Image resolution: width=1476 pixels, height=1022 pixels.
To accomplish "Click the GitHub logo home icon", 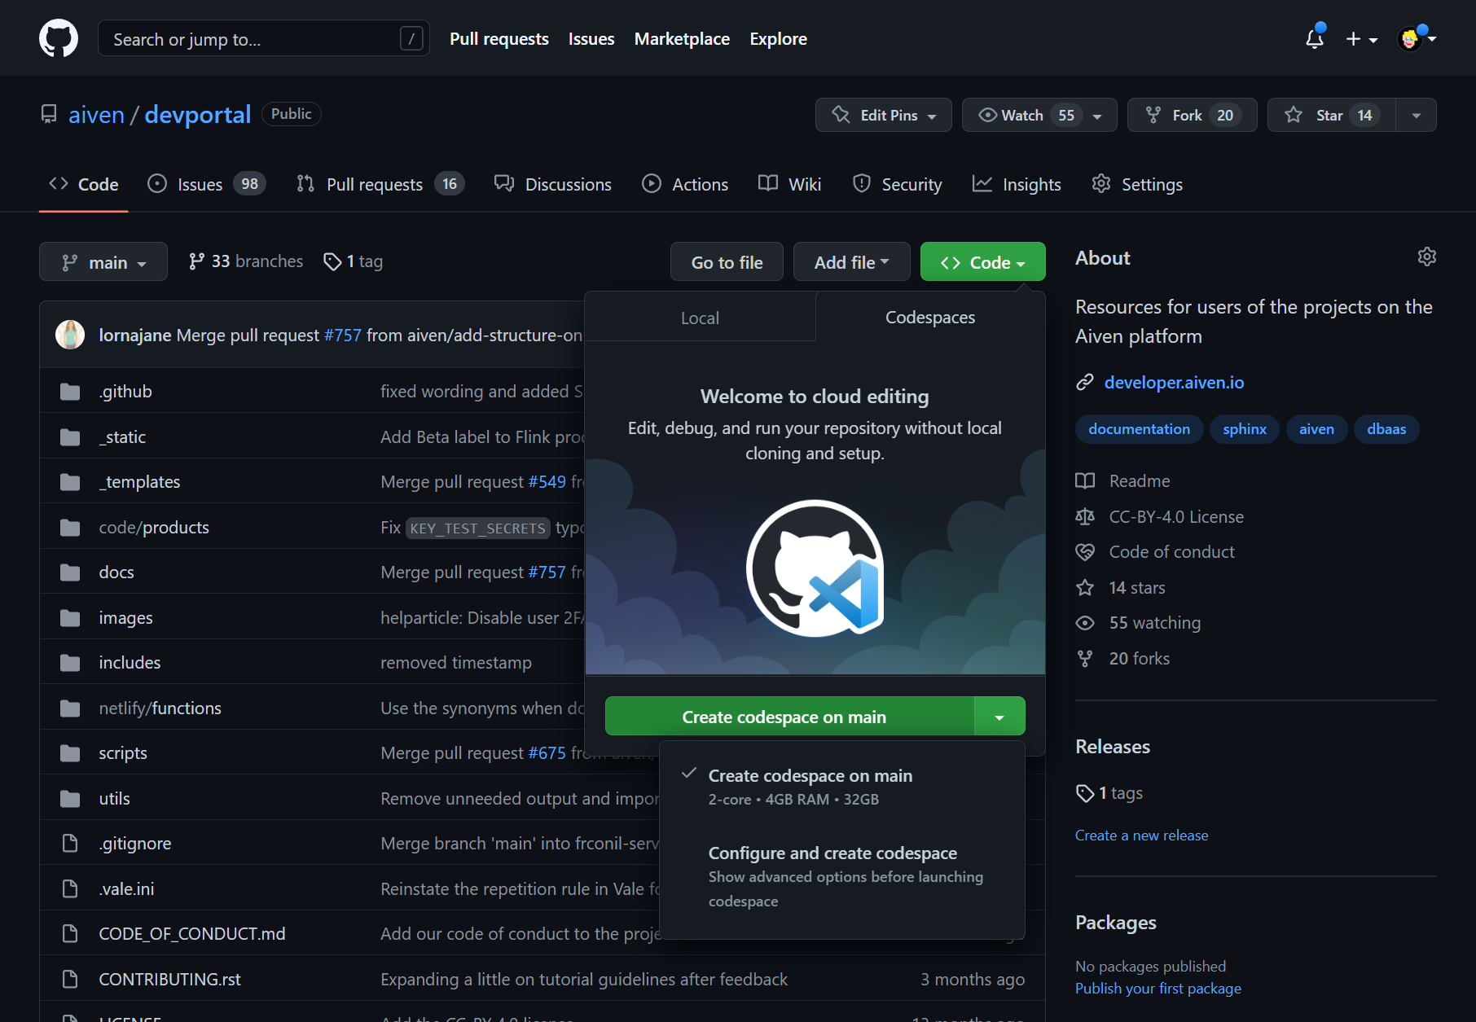I will (x=59, y=38).
